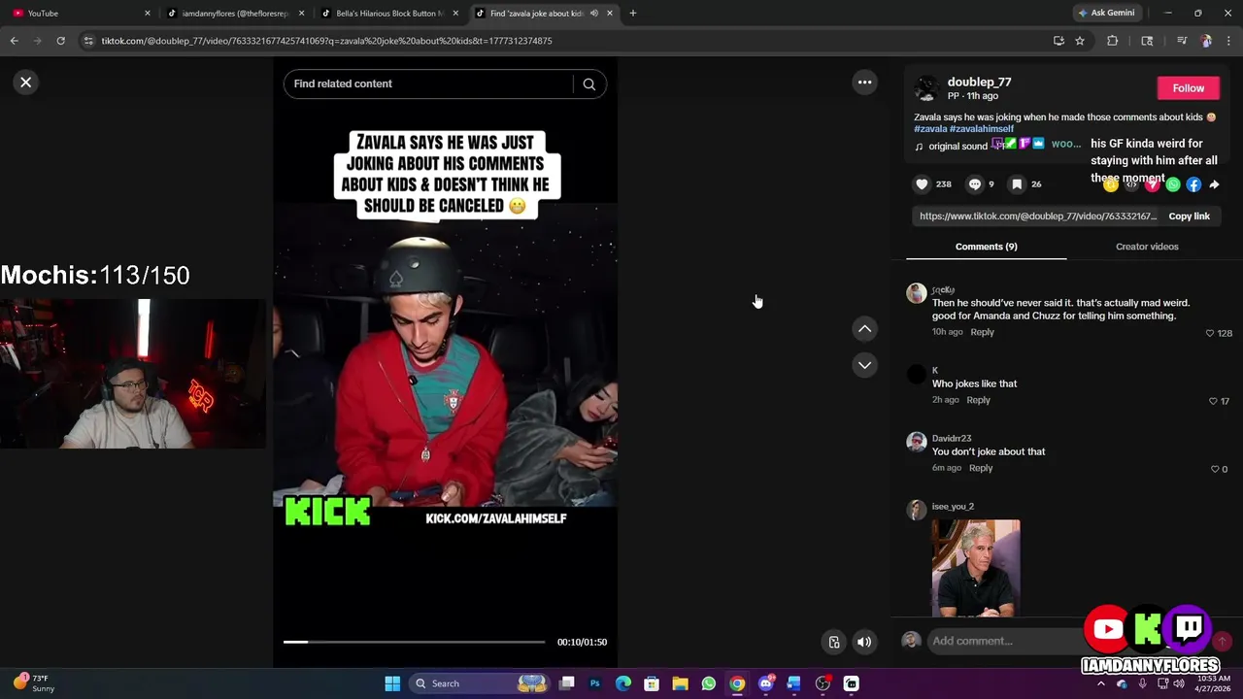The width and height of the screenshot is (1243, 699).
Task: Open the original sound link
Action: click(957, 147)
